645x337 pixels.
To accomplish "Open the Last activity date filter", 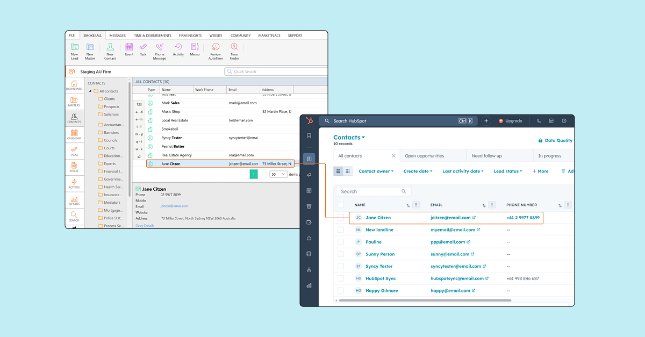I will tap(463, 171).
